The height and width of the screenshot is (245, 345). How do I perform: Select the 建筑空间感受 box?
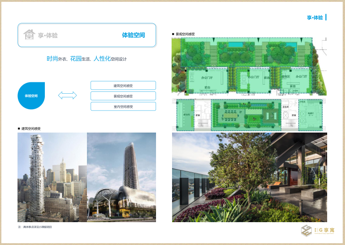pos(123,85)
